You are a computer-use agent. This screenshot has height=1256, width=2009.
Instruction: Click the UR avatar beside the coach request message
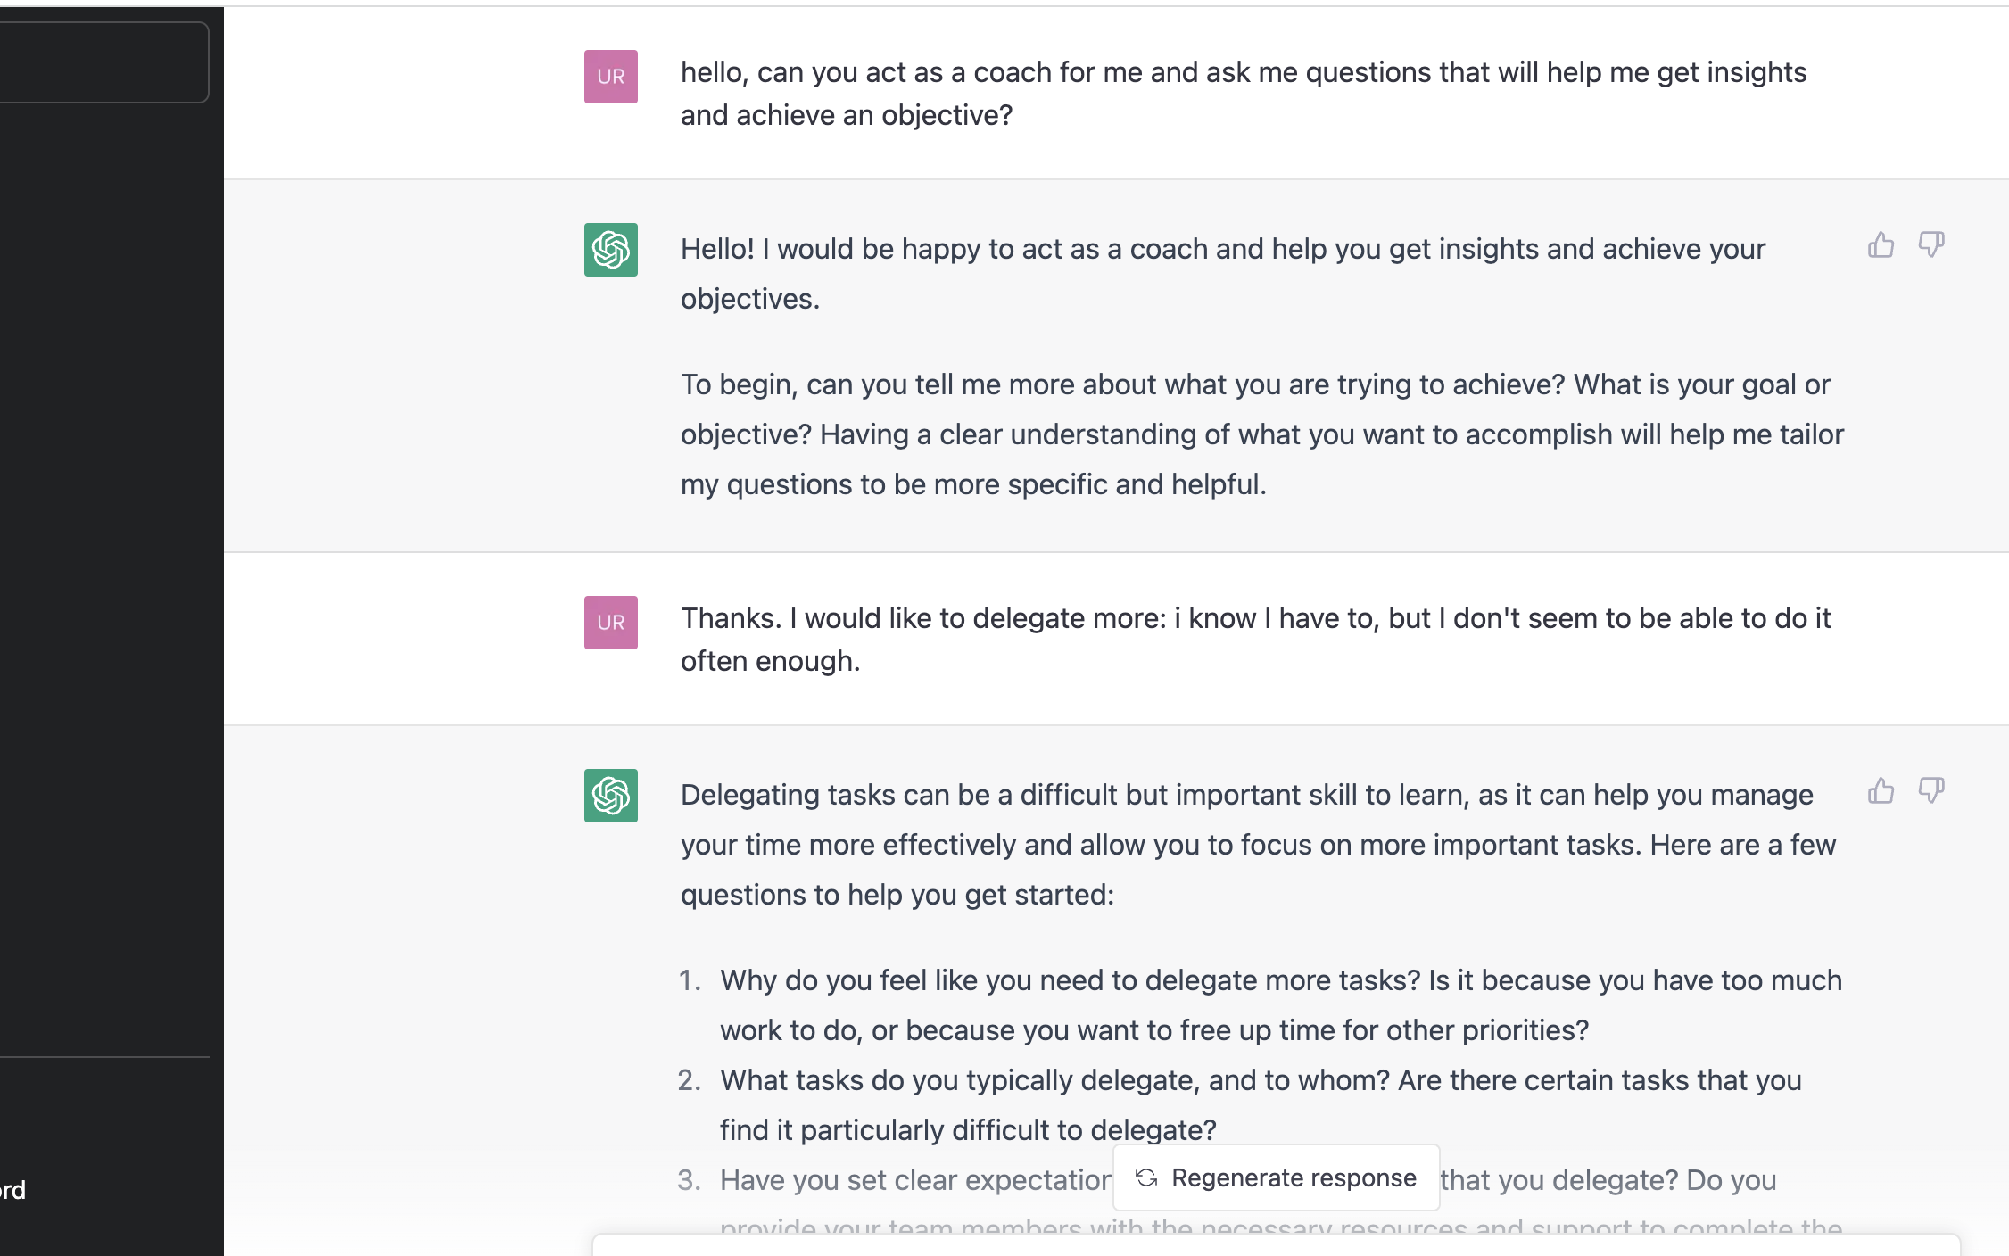tap(611, 77)
